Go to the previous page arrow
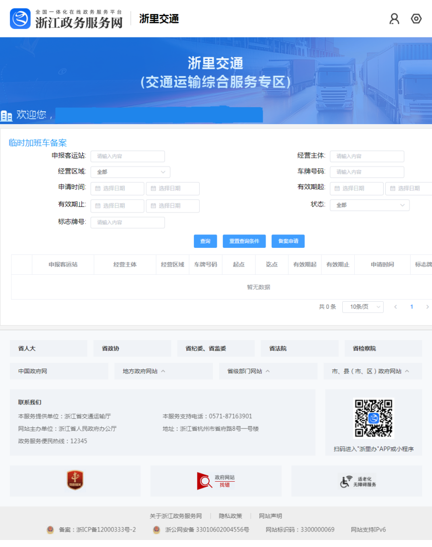The width and height of the screenshot is (432, 547). coord(396,307)
